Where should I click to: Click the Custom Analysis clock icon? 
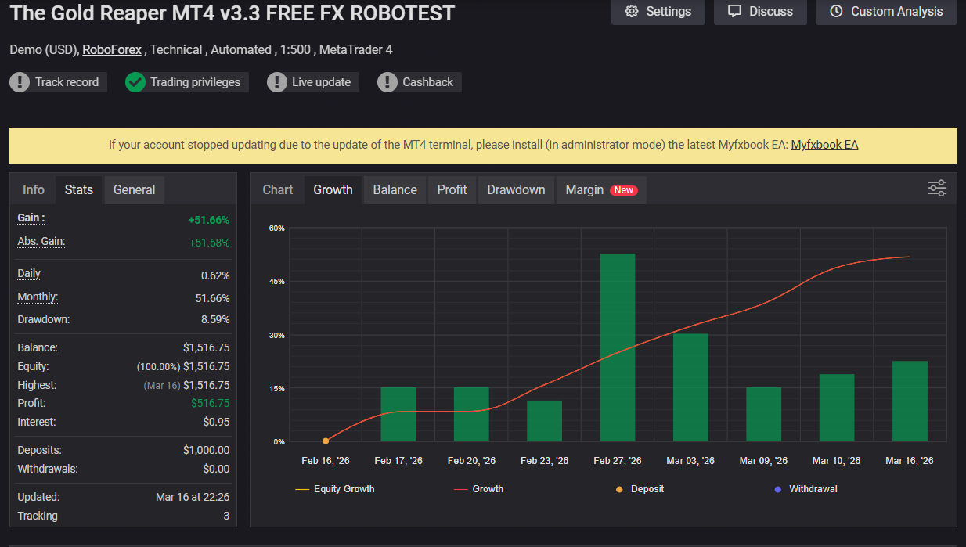pos(836,11)
